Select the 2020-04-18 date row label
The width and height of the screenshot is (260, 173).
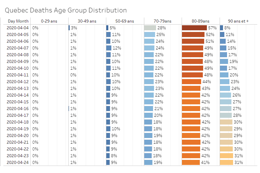pos(18,122)
